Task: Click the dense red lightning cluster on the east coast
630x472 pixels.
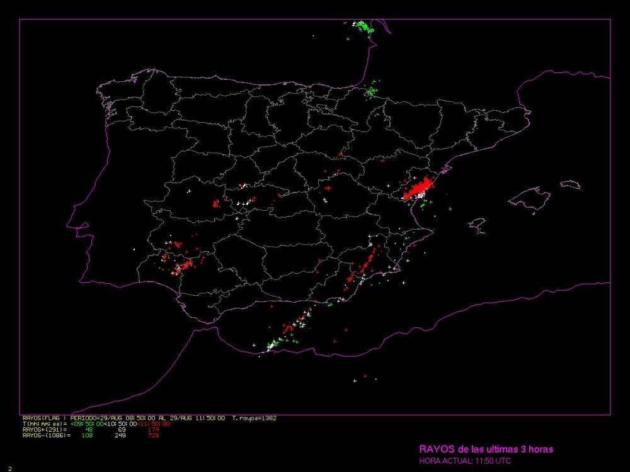Action: [420, 188]
